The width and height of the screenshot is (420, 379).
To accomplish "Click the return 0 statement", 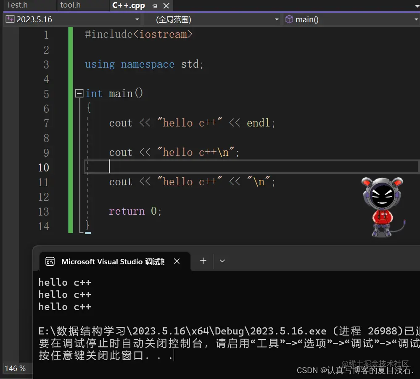I will [135, 211].
